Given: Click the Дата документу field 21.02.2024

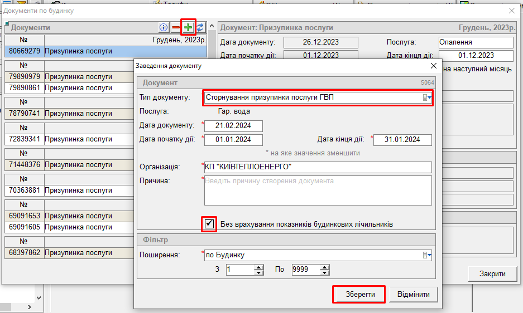Looking at the screenshot, I should [233, 125].
